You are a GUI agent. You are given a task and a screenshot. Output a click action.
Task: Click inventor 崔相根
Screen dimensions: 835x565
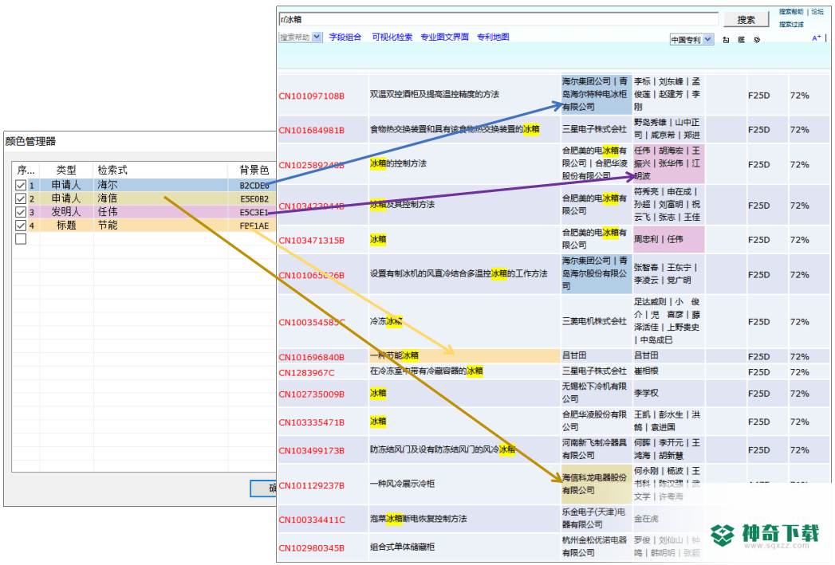[647, 371]
